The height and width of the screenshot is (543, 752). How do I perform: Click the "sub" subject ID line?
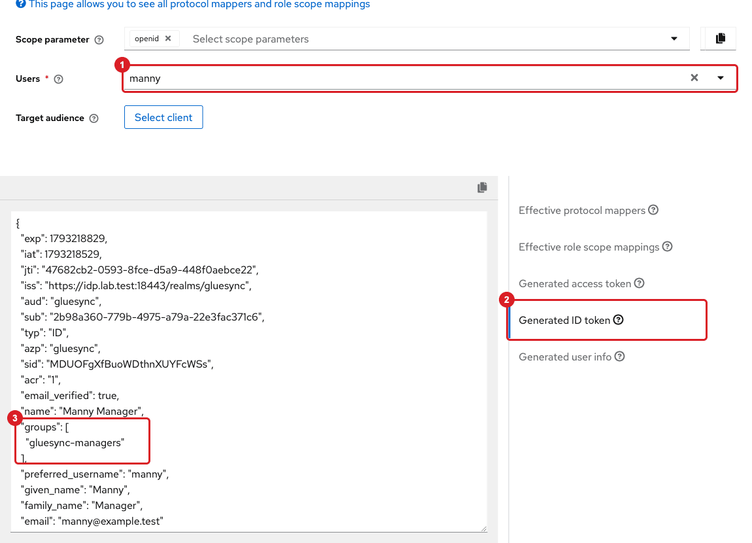point(143,317)
